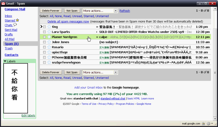218x127 pixels.
Task: Open All Mail view
Action: coord(10,39)
